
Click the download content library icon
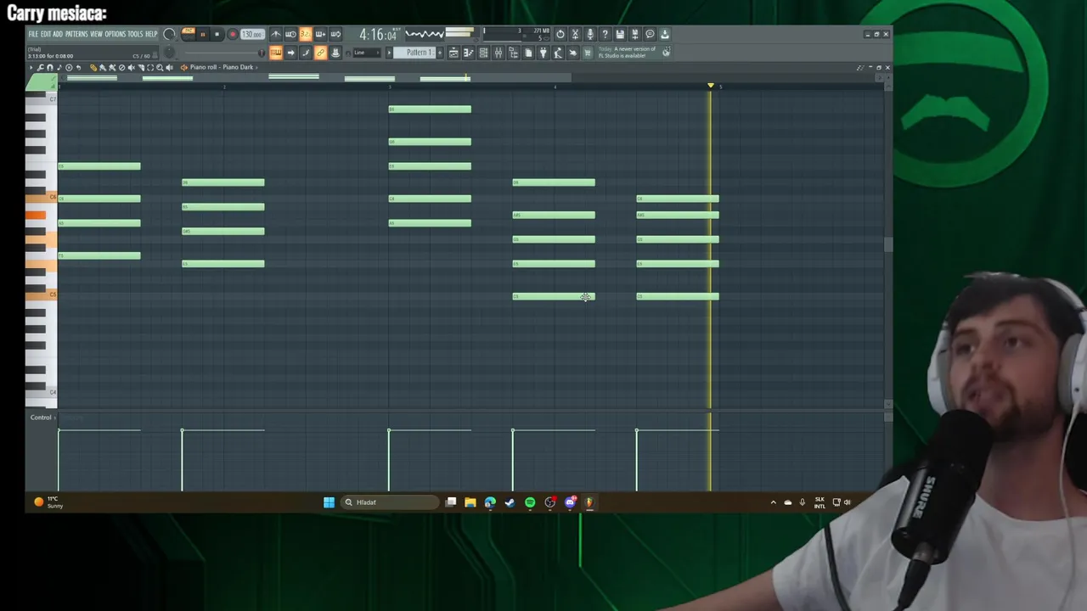pos(664,34)
